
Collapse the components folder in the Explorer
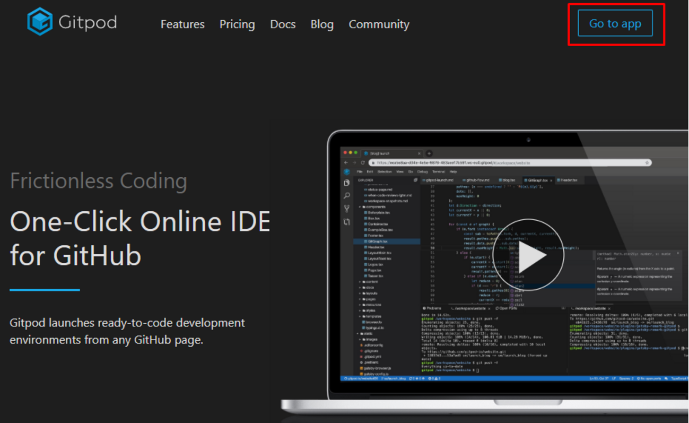(x=375, y=207)
